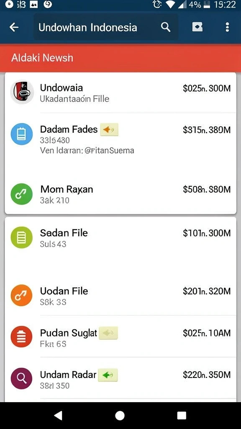Tap the purple Undam Radar search icon
The width and height of the screenshot is (241, 429).
[x=22, y=378]
